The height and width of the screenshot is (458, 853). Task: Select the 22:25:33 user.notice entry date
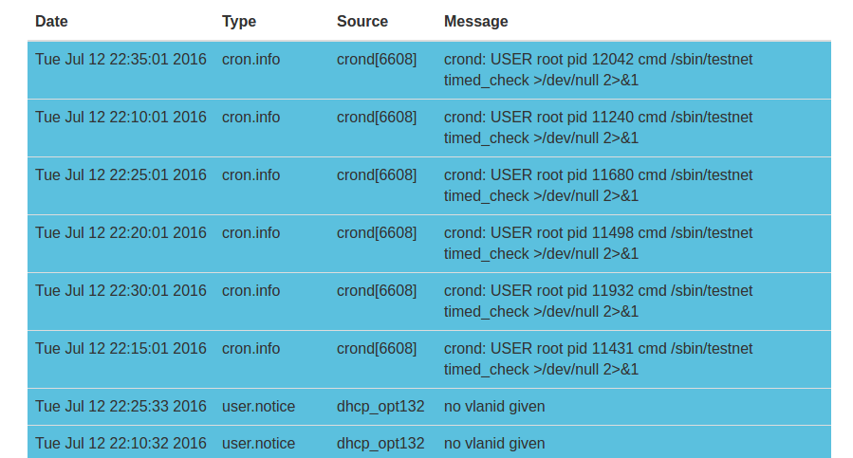point(121,407)
